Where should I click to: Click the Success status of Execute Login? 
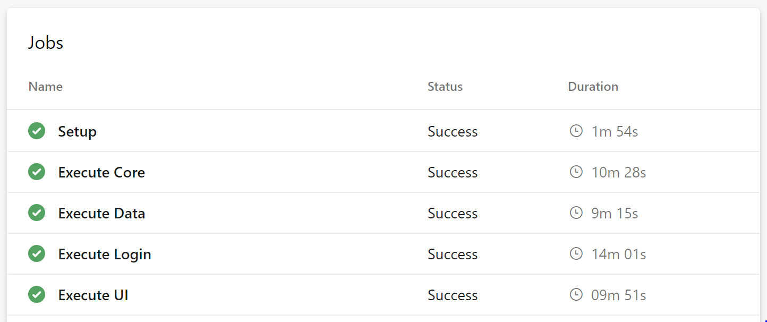tap(453, 254)
